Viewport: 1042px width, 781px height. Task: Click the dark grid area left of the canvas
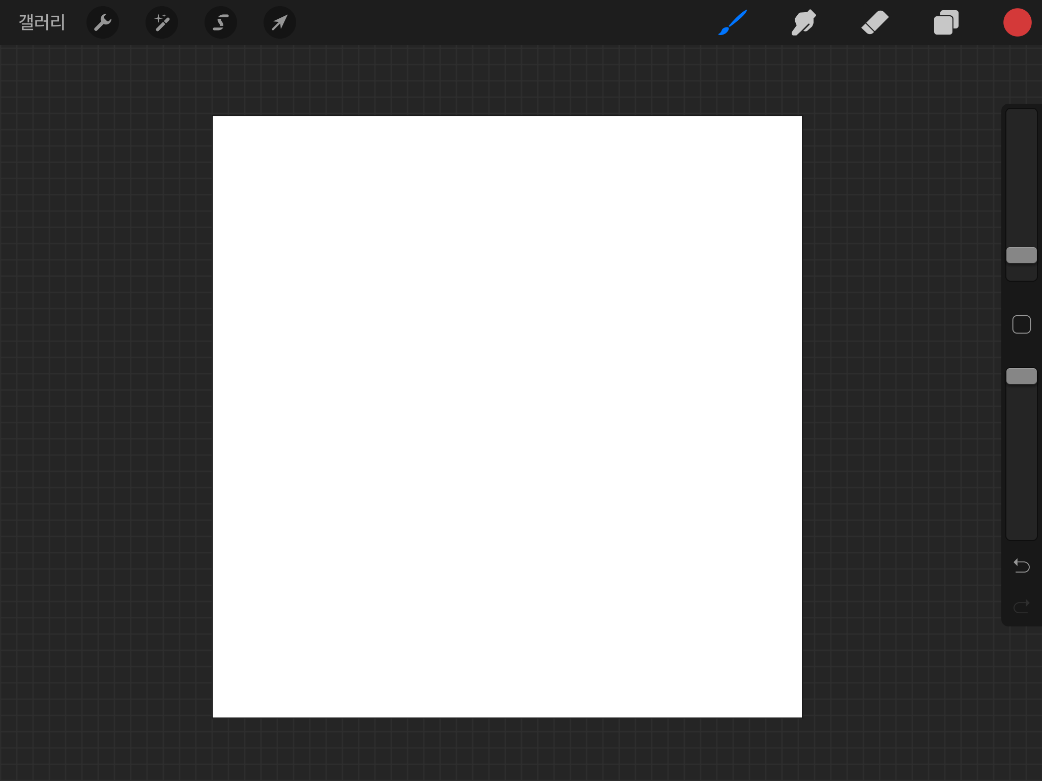[x=102, y=407]
